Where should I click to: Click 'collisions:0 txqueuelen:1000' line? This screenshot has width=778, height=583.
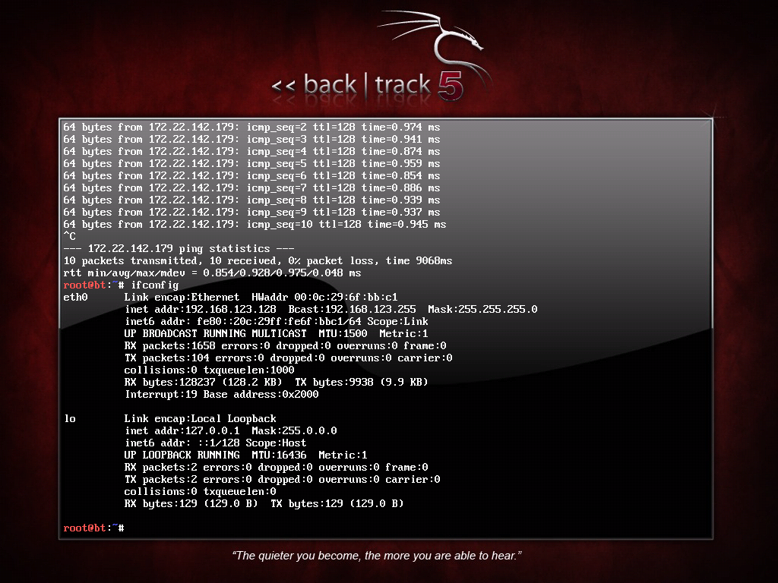point(210,370)
